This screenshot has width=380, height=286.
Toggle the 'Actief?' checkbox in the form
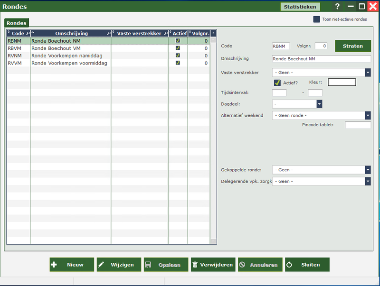[277, 83]
